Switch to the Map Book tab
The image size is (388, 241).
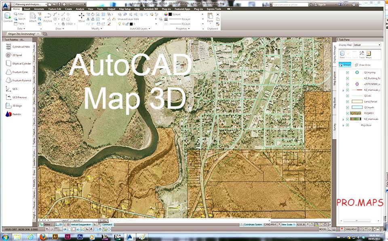click(334, 102)
